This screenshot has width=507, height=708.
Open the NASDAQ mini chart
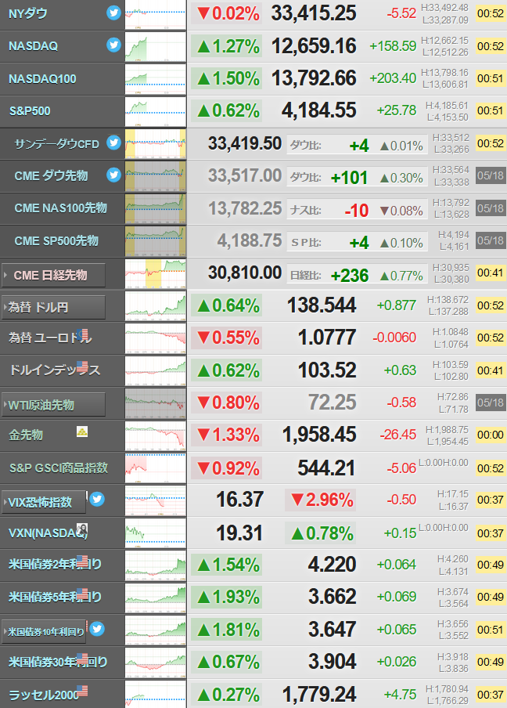[155, 46]
